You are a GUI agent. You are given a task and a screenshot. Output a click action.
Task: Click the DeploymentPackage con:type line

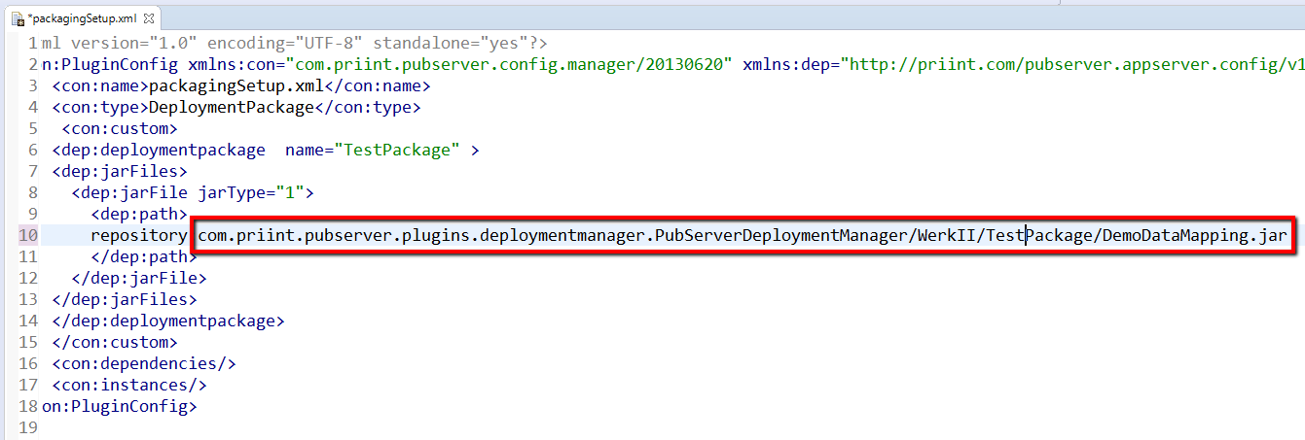point(236,107)
